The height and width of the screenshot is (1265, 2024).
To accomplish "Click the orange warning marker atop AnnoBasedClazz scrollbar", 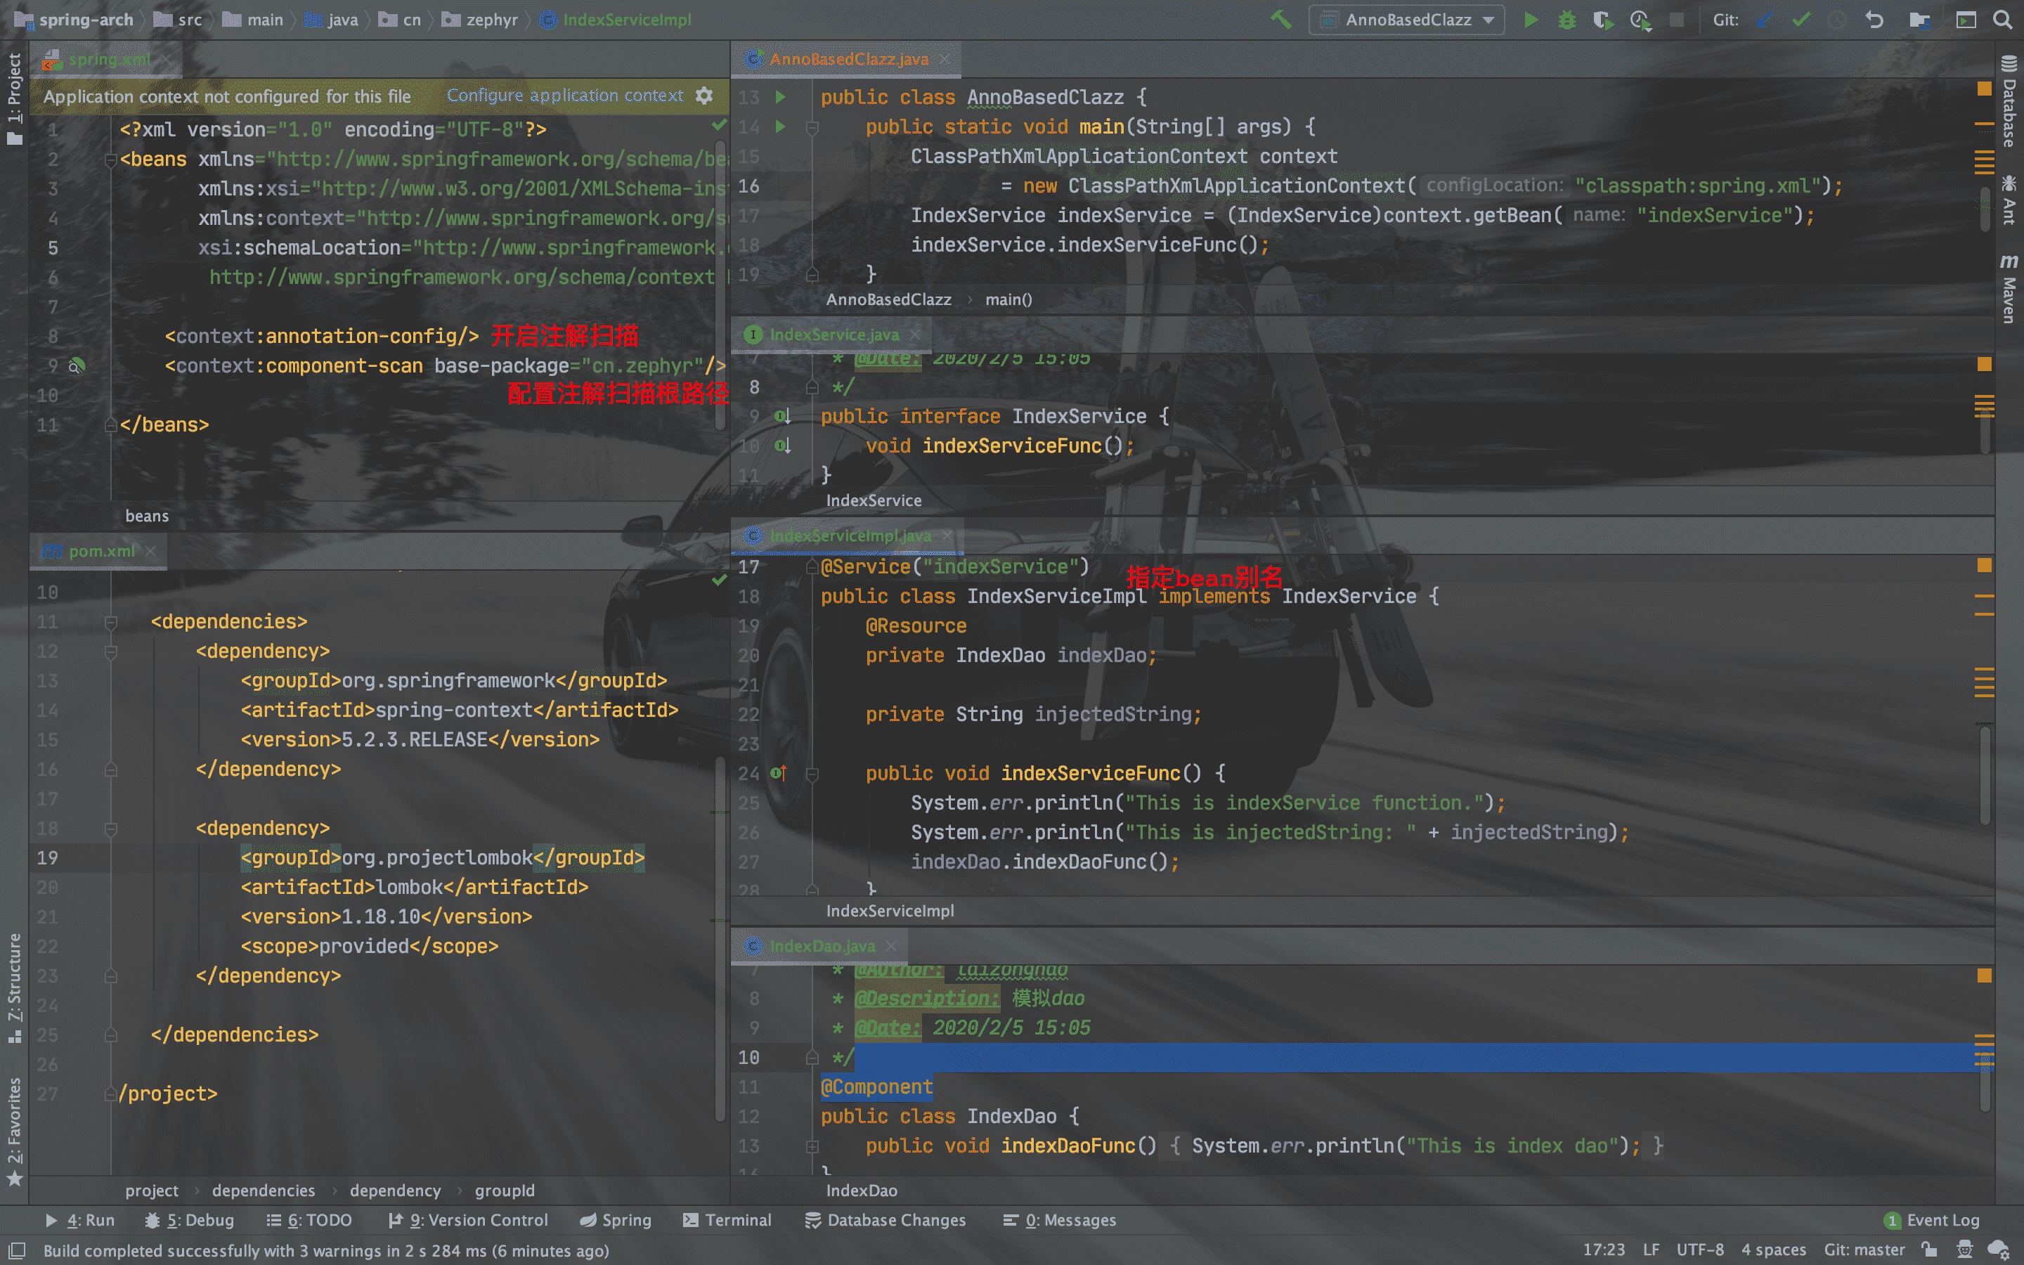I will coord(1984,89).
